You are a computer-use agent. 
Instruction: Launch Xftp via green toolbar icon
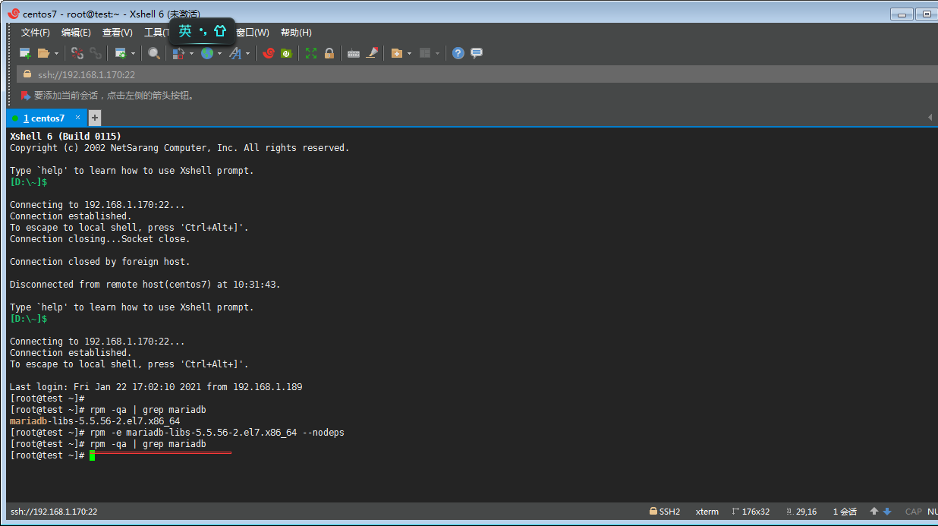[x=286, y=53]
